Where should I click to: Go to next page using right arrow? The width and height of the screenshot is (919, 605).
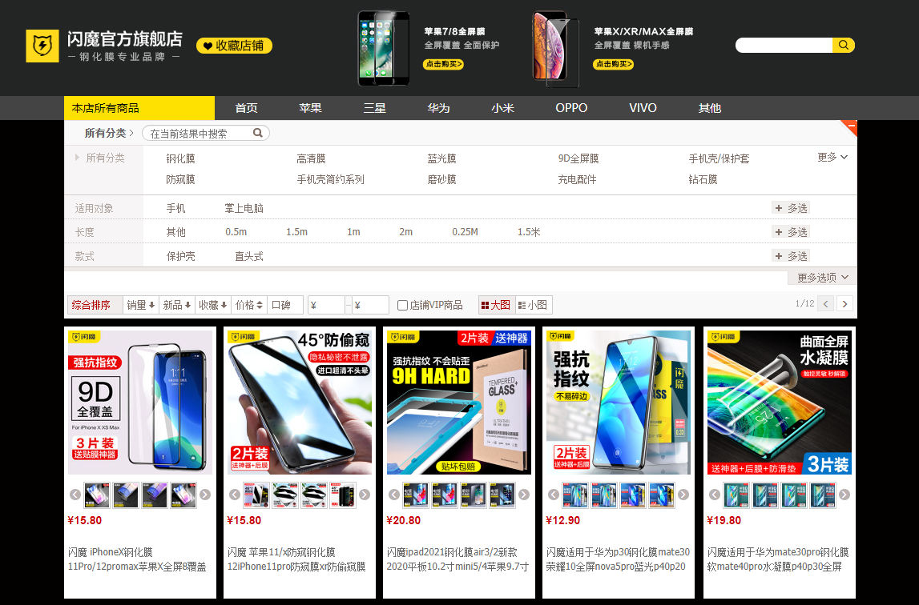click(844, 304)
